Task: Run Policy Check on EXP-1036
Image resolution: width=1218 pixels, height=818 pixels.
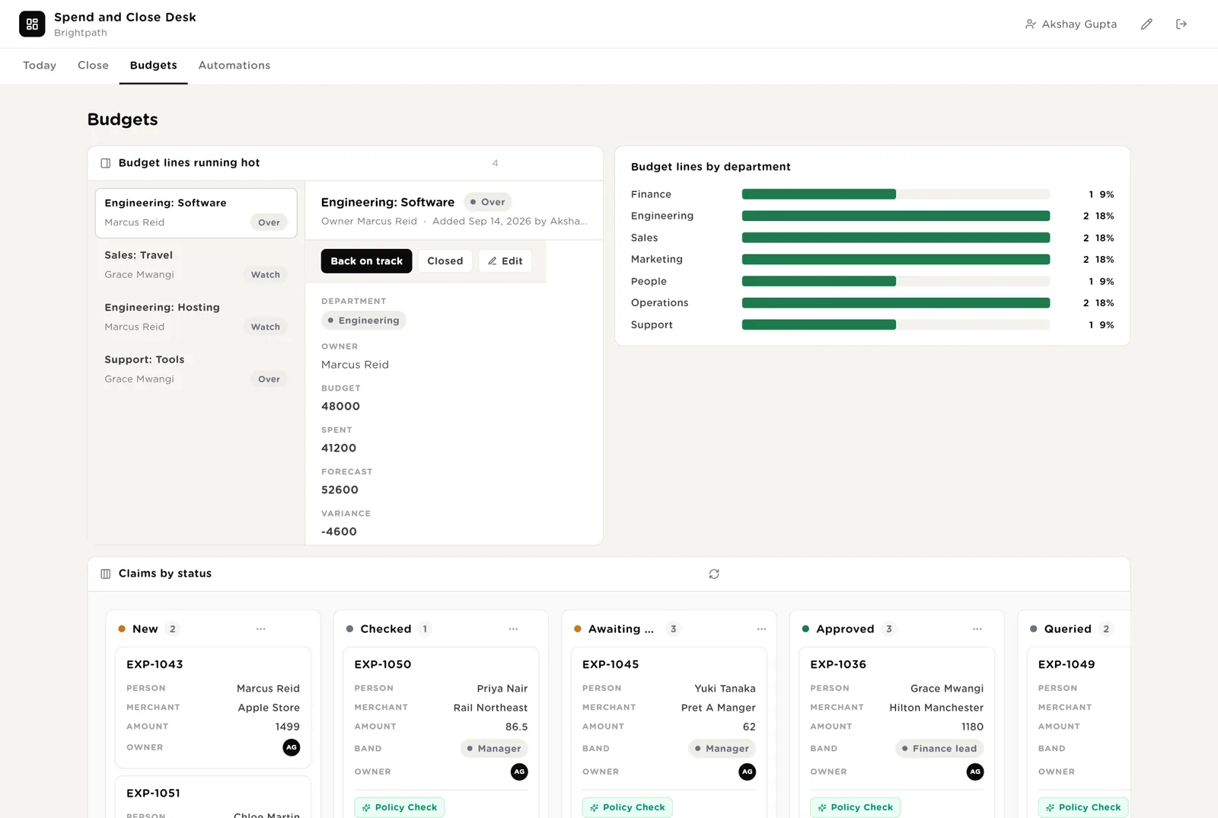Action: point(856,807)
